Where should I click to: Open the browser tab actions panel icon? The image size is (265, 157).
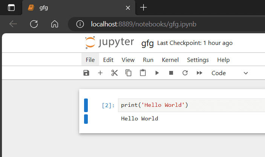pyautogui.click(x=11, y=8)
